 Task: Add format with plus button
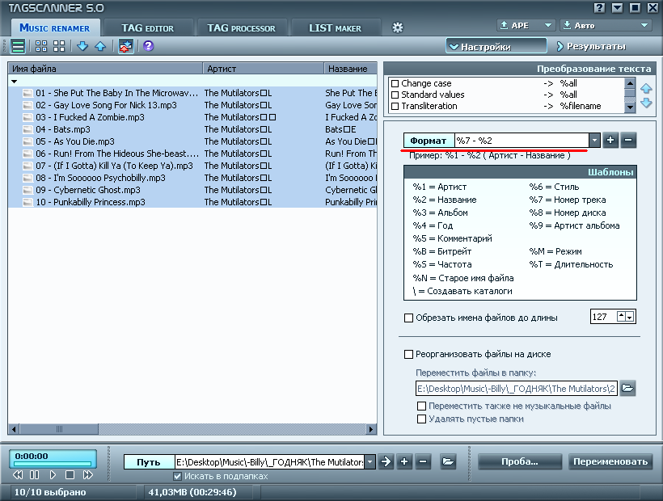point(610,141)
